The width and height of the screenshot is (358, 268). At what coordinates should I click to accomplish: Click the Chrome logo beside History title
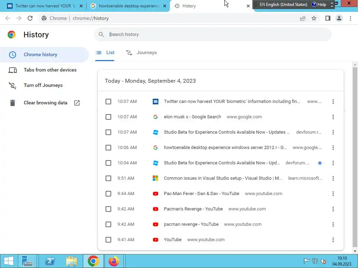tap(12, 35)
